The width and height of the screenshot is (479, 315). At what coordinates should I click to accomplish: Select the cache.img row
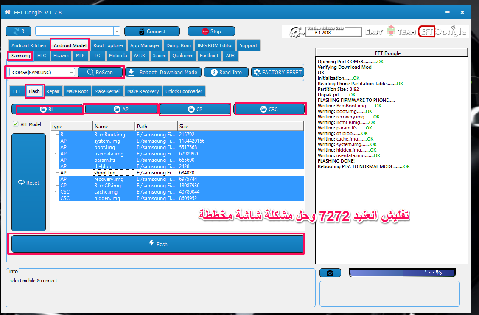click(181, 192)
